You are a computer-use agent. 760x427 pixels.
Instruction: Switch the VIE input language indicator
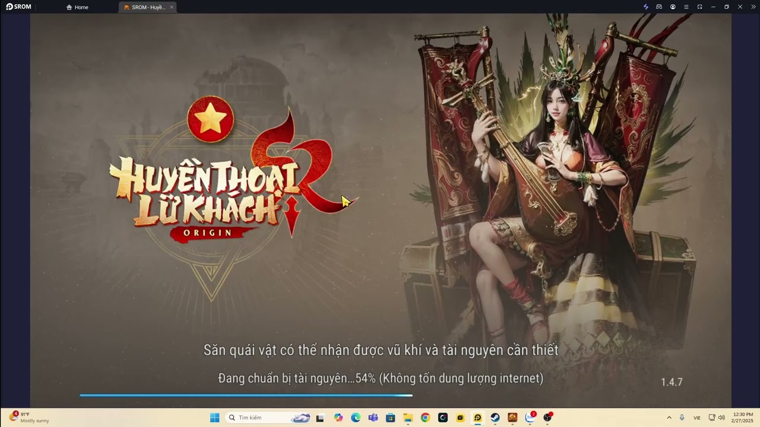pyautogui.click(x=697, y=418)
